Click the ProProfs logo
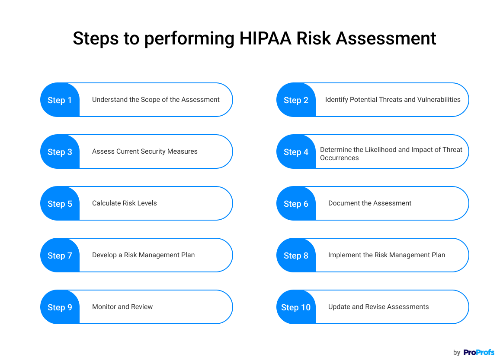The image size is (503, 363). point(478,352)
